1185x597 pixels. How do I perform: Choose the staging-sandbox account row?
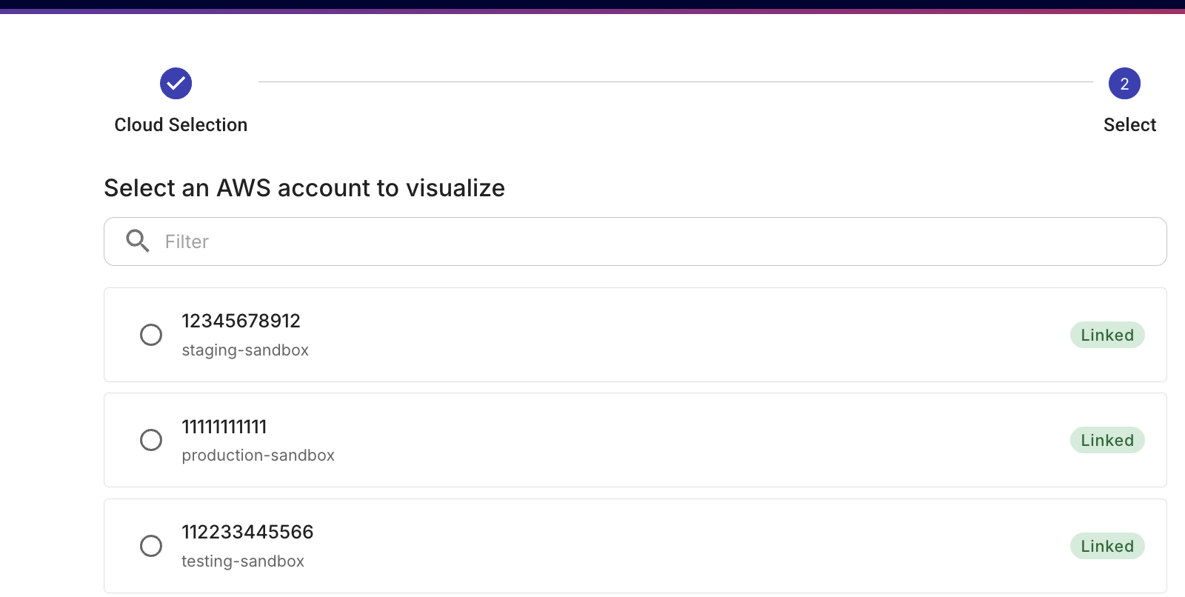592,335
